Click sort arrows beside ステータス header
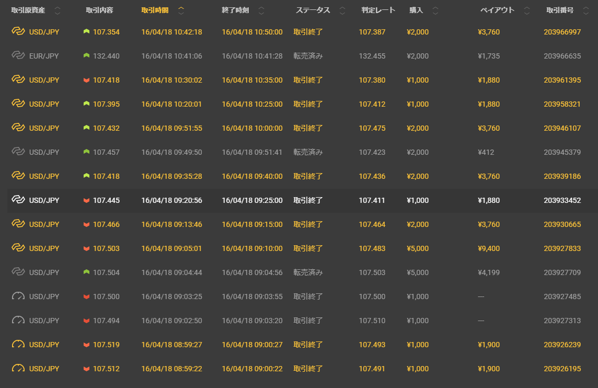 342,10
